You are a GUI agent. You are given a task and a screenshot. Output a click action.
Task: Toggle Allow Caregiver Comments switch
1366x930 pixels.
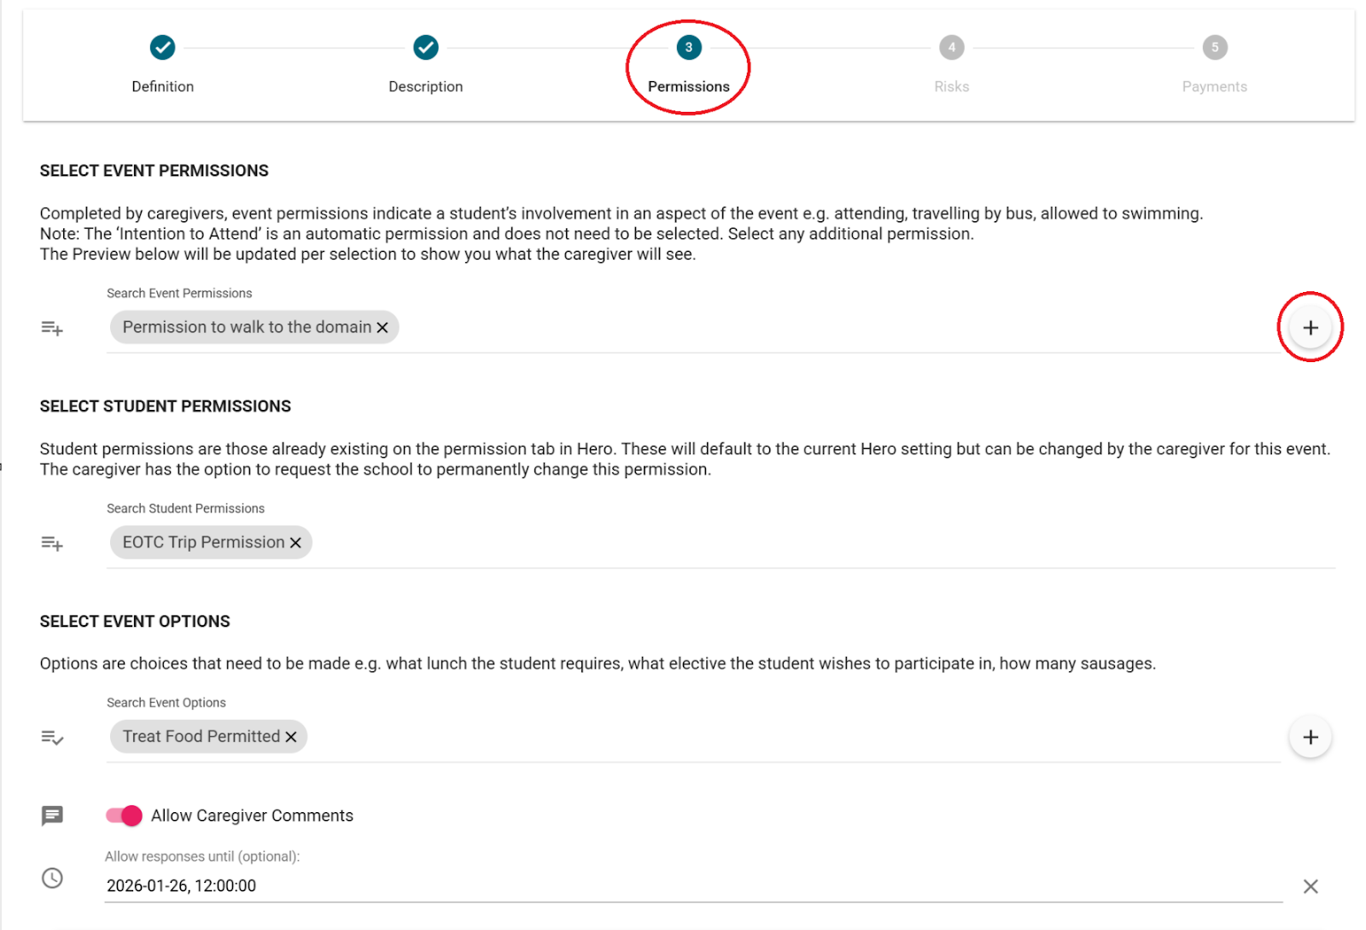pyautogui.click(x=125, y=816)
